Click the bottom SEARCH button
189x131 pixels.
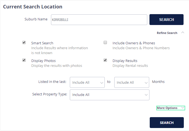click(167, 123)
